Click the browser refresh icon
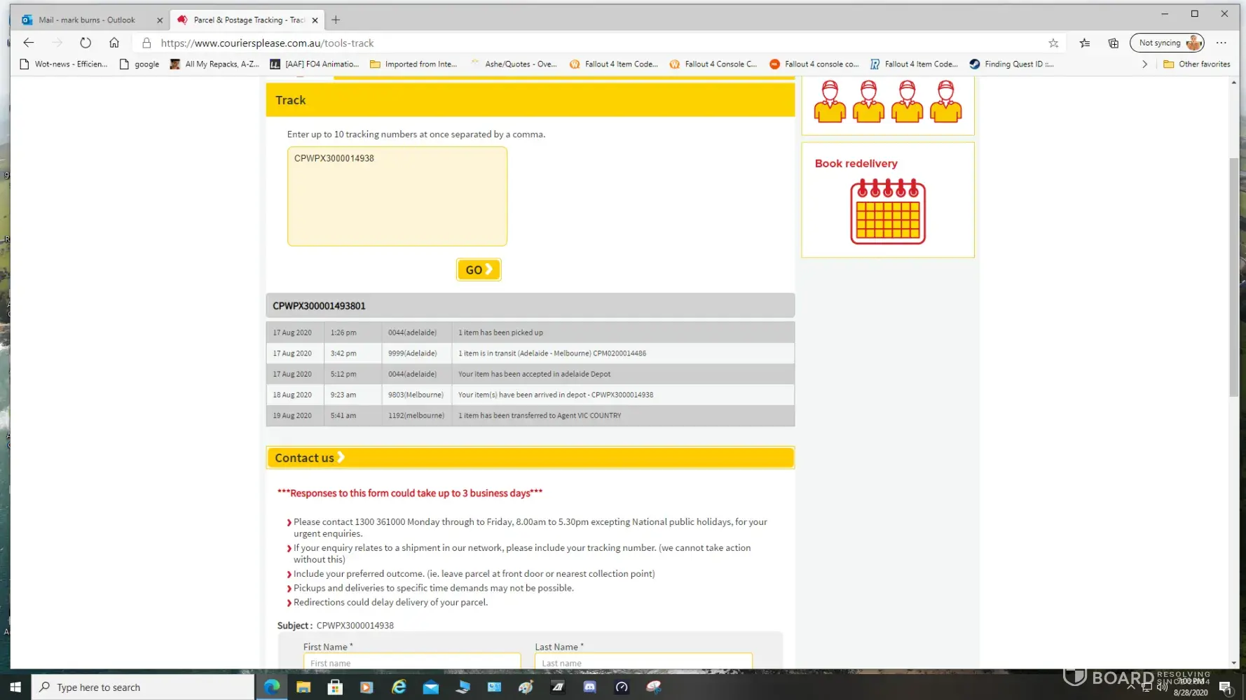 pyautogui.click(x=85, y=43)
